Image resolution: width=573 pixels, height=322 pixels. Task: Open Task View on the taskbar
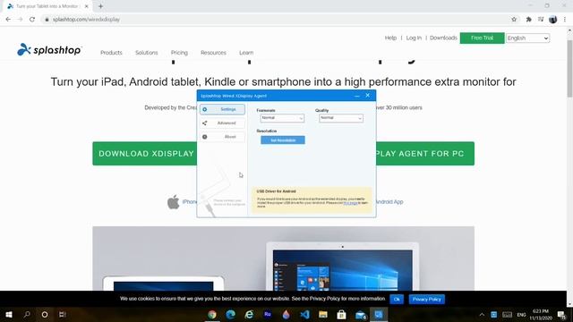tap(62, 314)
